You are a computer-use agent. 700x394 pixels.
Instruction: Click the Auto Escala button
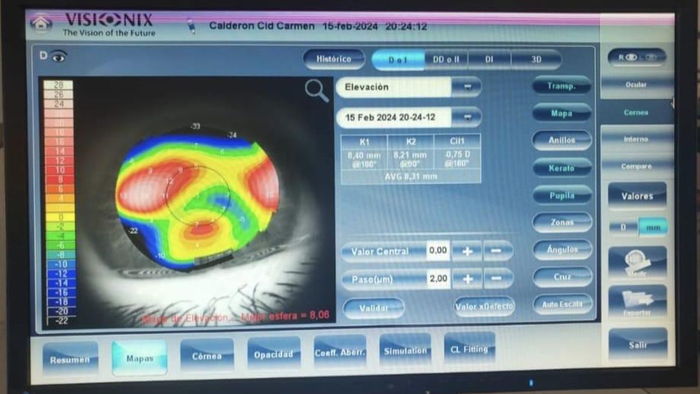coord(562,304)
